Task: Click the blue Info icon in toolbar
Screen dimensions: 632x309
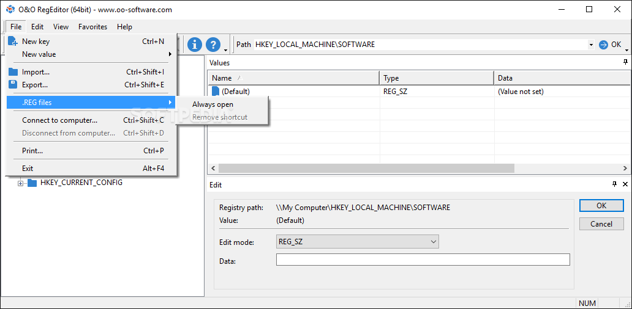Action: click(195, 44)
